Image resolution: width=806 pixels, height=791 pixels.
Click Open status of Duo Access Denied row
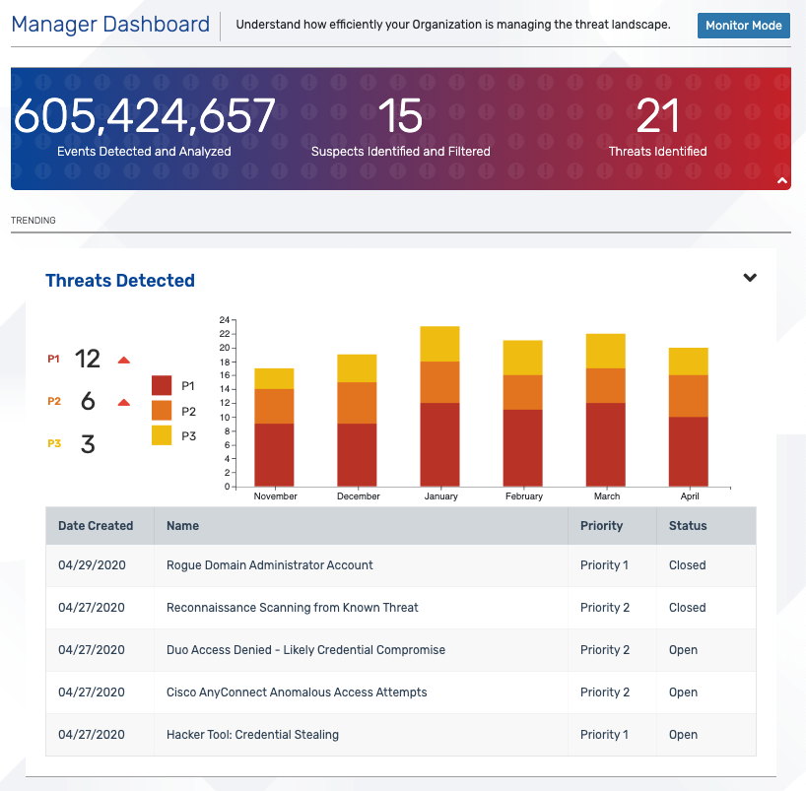683,650
